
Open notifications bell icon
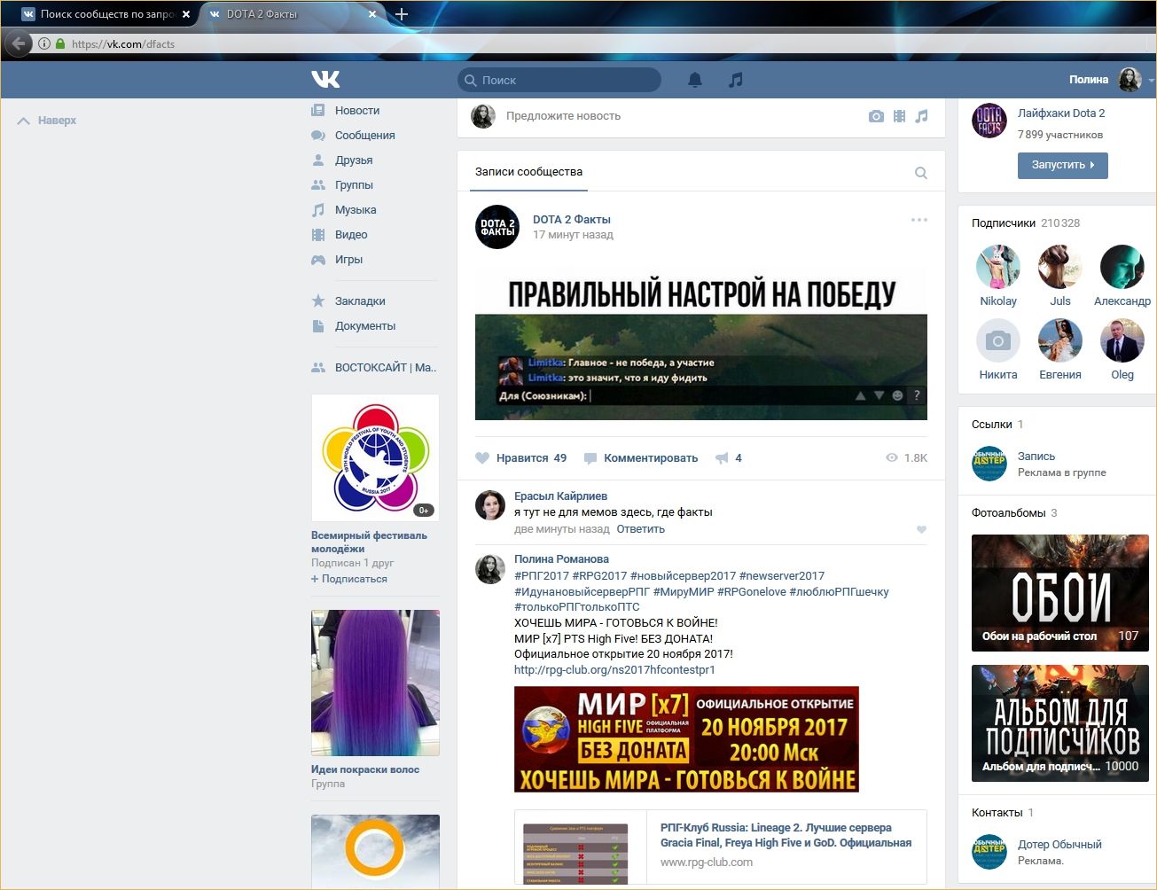(x=695, y=80)
